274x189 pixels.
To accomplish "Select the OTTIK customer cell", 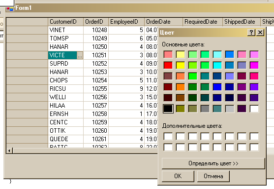I will [65, 131].
